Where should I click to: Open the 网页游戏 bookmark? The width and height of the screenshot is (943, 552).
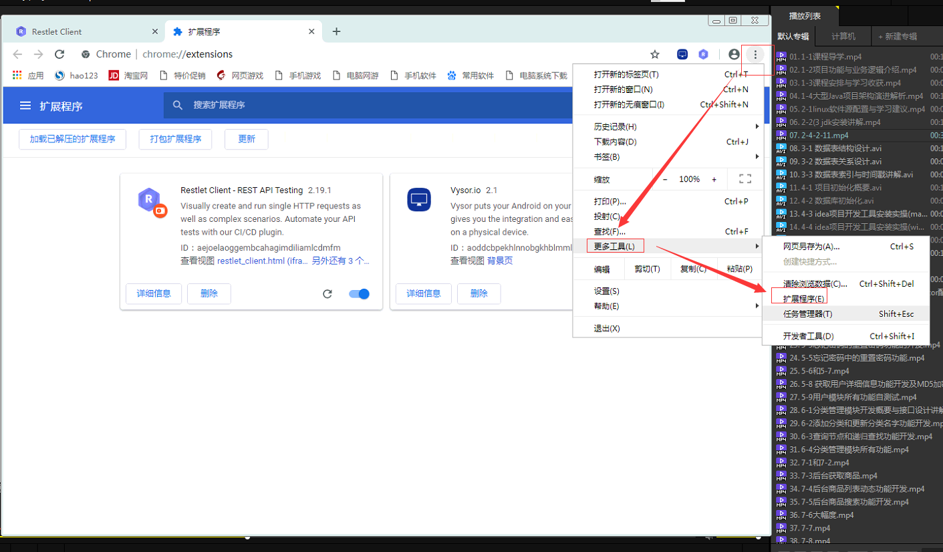click(x=240, y=76)
